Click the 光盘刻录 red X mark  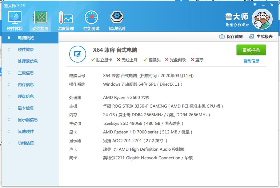(x=166, y=59)
